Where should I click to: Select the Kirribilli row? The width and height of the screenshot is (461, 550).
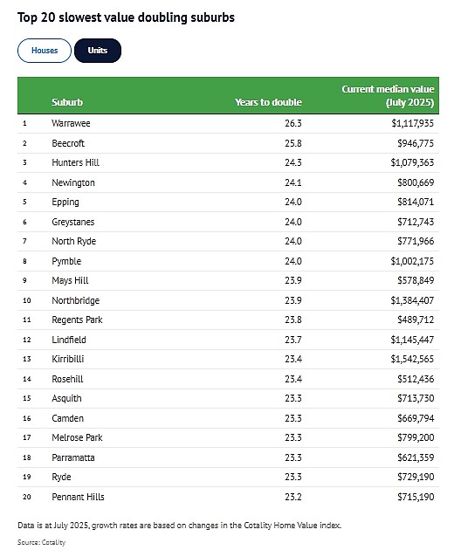pos(228,359)
